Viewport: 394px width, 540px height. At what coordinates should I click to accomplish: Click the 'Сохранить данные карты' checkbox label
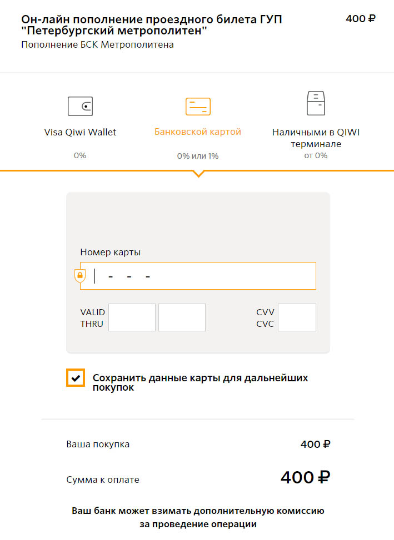click(x=200, y=382)
